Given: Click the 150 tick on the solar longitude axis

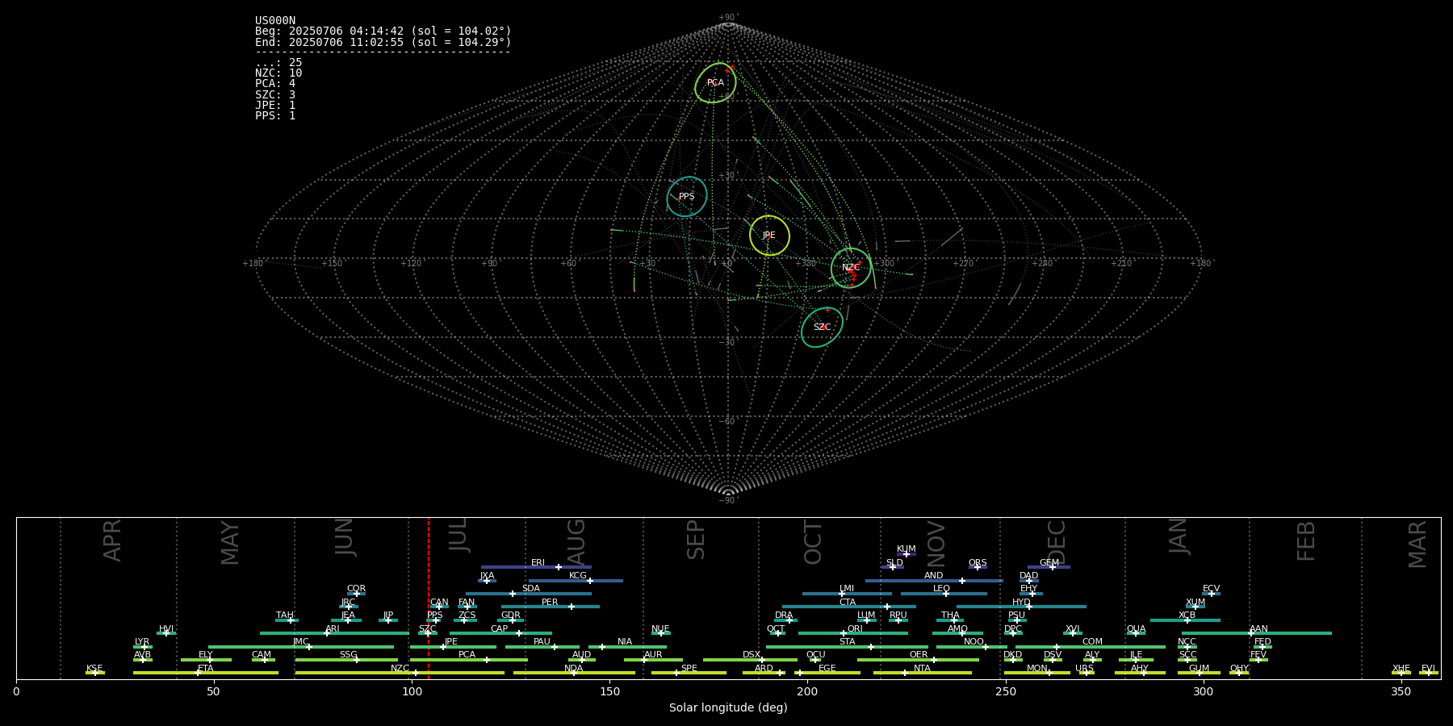Looking at the screenshot, I should 609,691.
